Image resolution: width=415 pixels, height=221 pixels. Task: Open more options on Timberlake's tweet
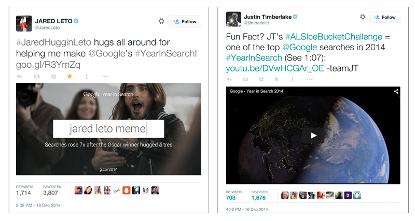click(310, 79)
